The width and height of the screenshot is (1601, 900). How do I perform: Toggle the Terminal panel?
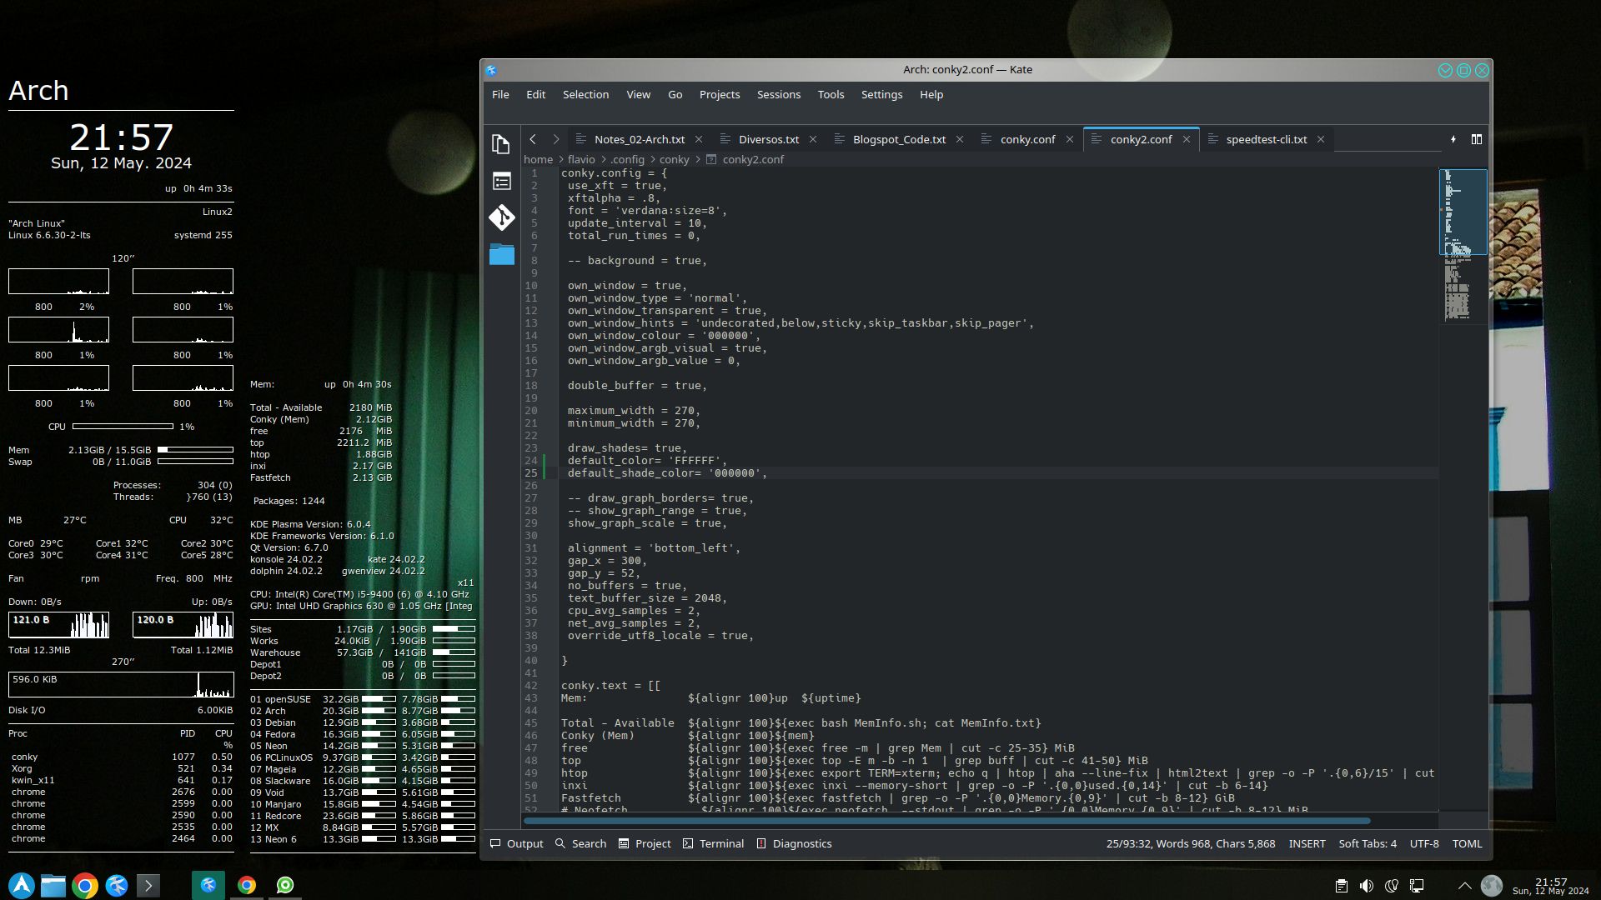pyautogui.click(x=713, y=843)
